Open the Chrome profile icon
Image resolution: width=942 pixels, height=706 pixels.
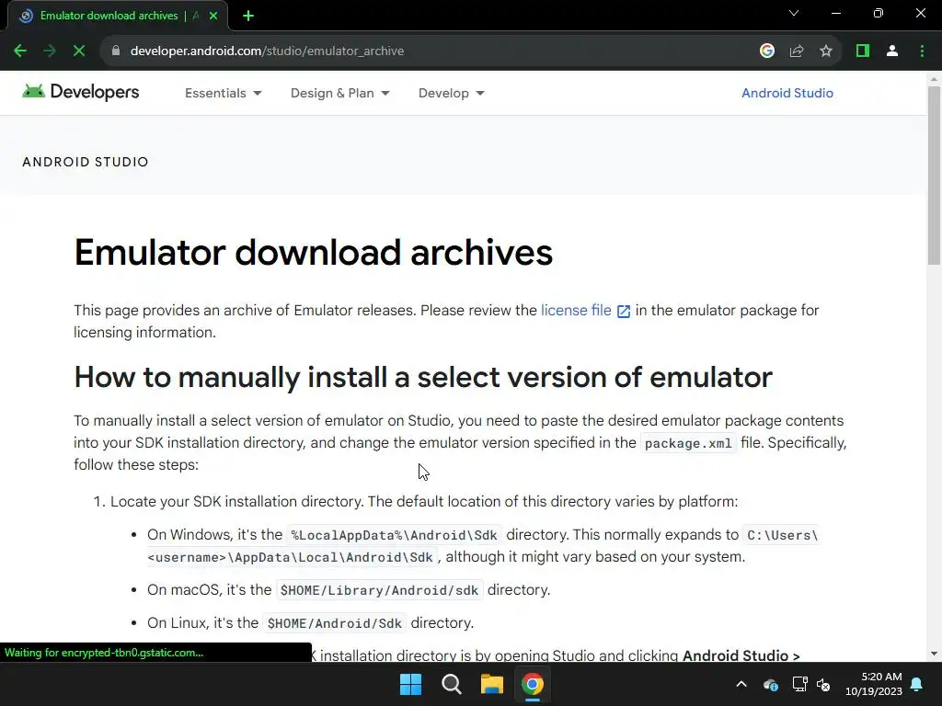tap(892, 51)
